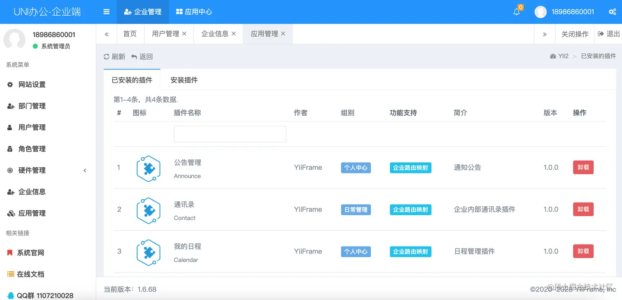Click the 刷新 refresh link
The image size is (622, 300).
click(x=114, y=56)
